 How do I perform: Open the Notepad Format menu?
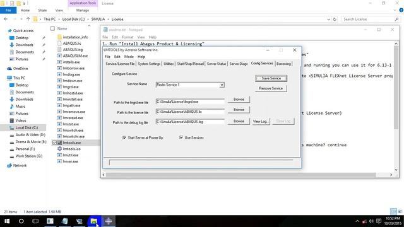[128, 37]
